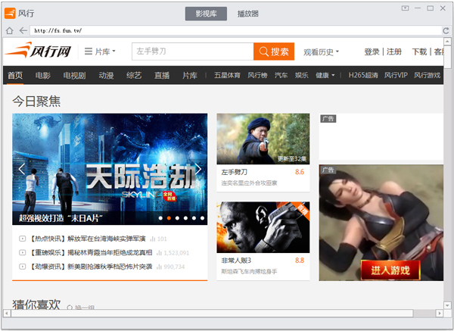Reload the page with the refresh icon
Screen dimensions: 454x331
pyautogui.click(x=446, y=30)
